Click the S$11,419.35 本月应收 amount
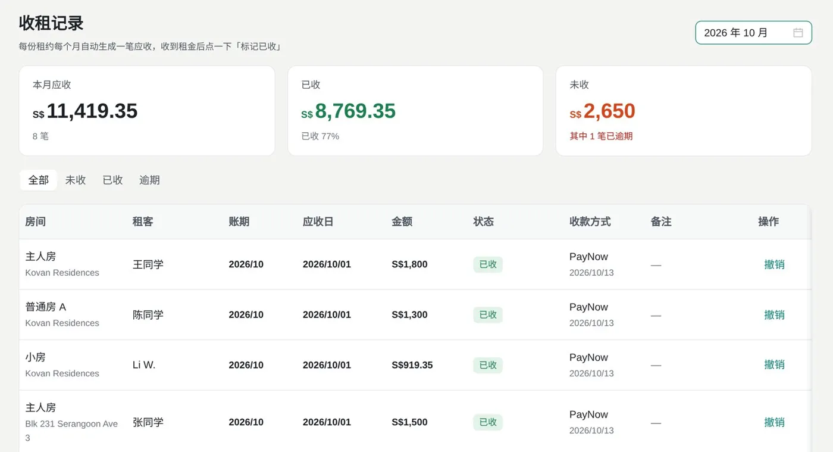 click(85, 111)
